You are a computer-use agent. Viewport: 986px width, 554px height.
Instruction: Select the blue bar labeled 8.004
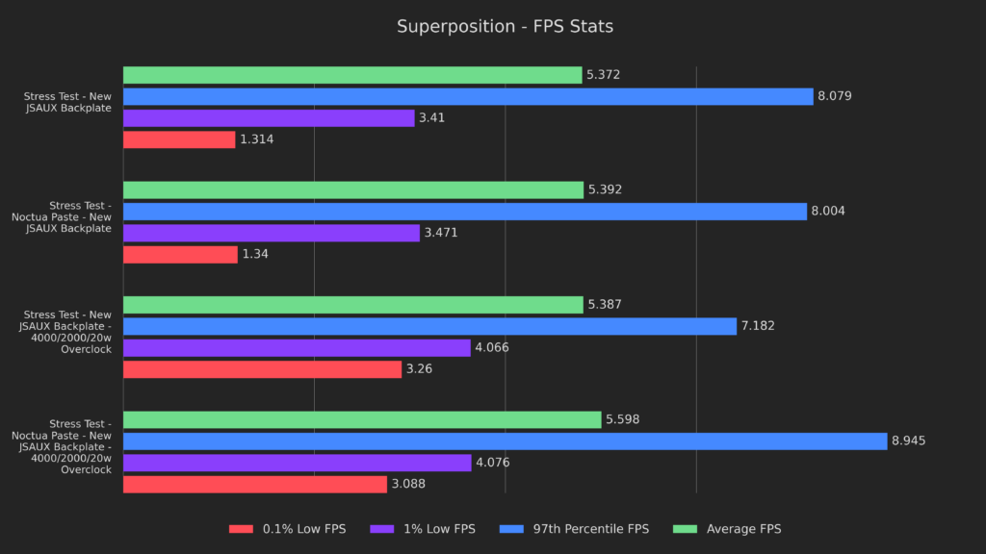(465, 212)
